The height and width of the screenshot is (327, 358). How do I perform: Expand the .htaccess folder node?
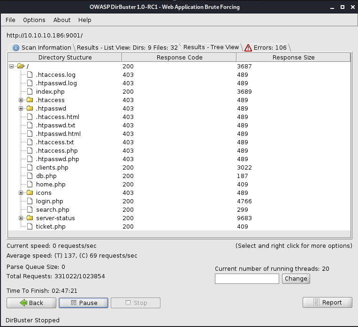click(21, 100)
